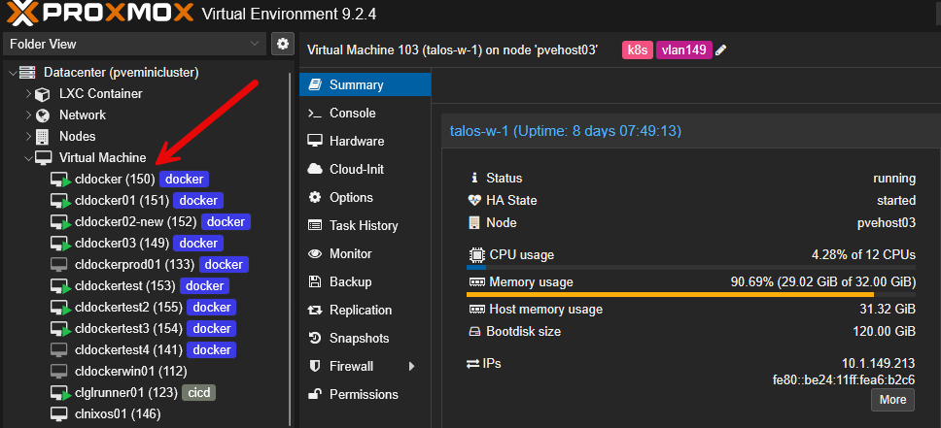The height and width of the screenshot is (428, 941).
Task: Open the Snapshots tab
Action: coord(365,338)
